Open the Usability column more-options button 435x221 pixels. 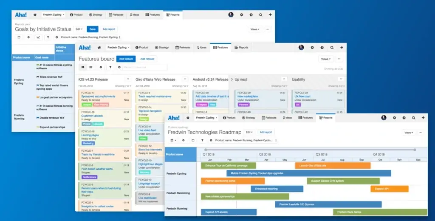point(341,79)
